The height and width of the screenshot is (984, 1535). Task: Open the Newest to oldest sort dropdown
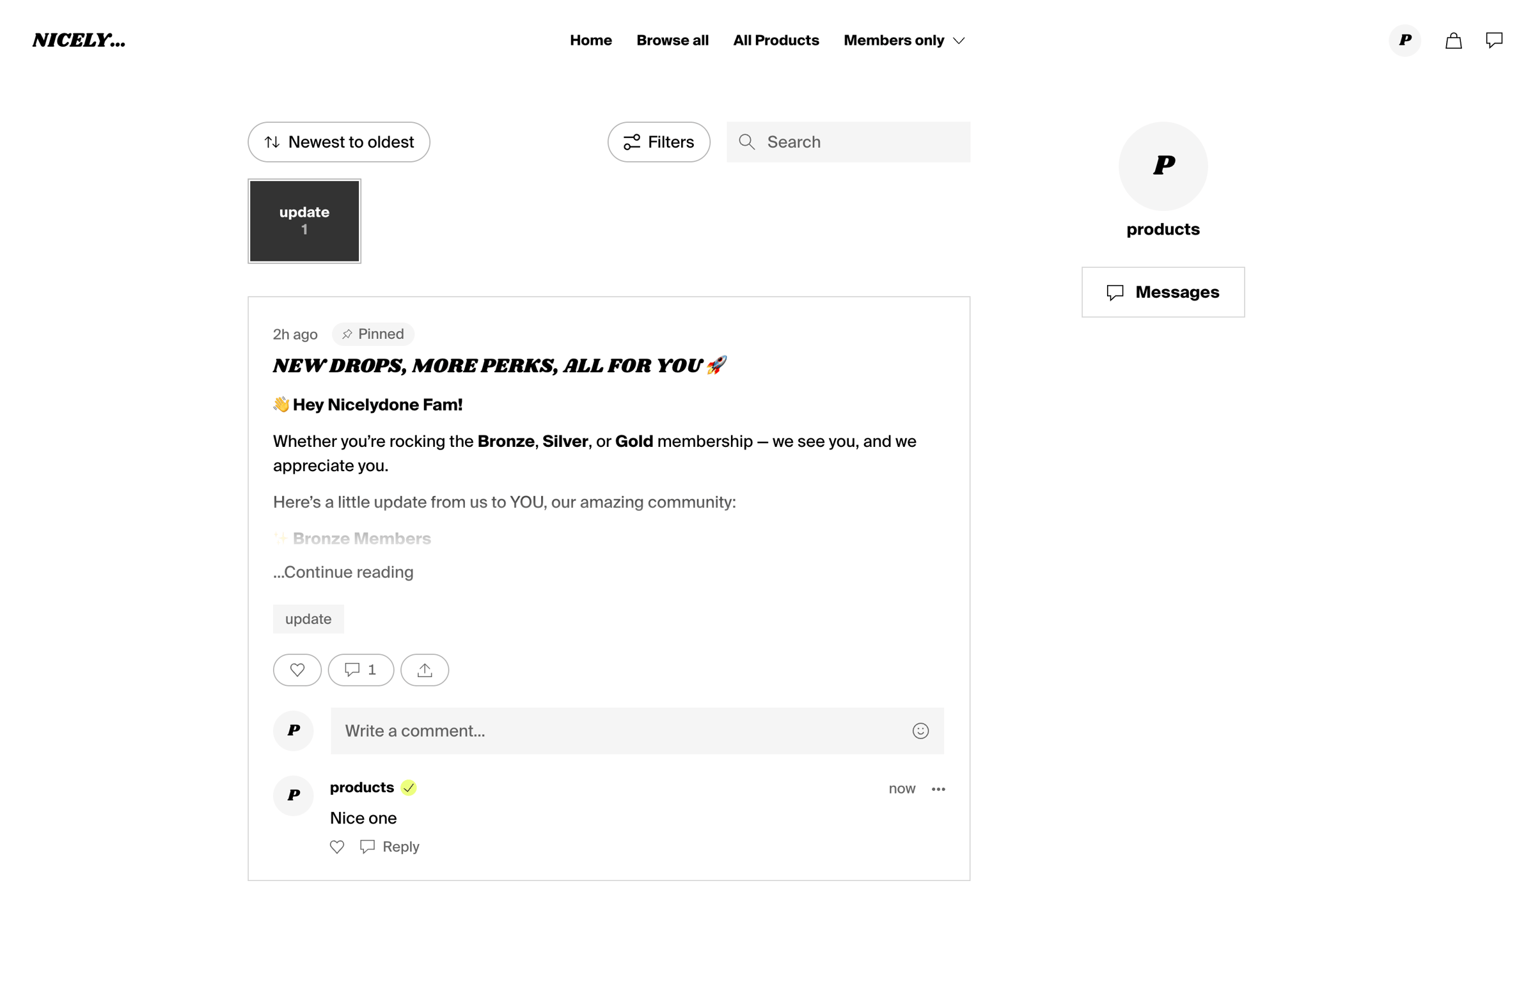click(x=339, y=142)
